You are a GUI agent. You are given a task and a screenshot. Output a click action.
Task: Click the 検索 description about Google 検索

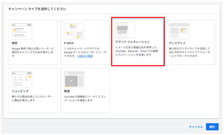point(33,52)
